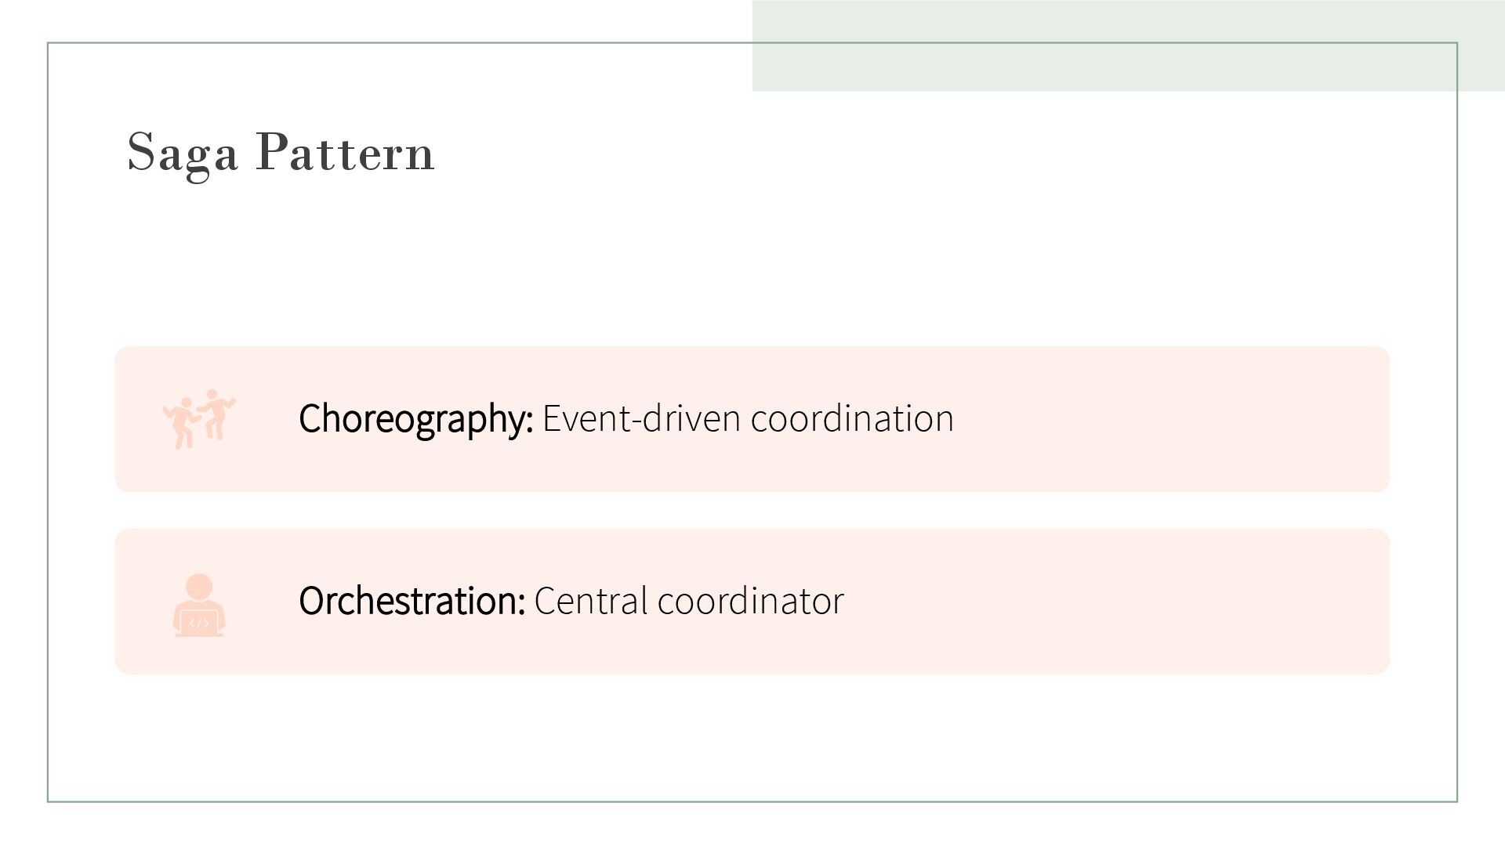Click the white gap between the two cards
This screenshot has height=846, width=1505.
coord(752,511)
